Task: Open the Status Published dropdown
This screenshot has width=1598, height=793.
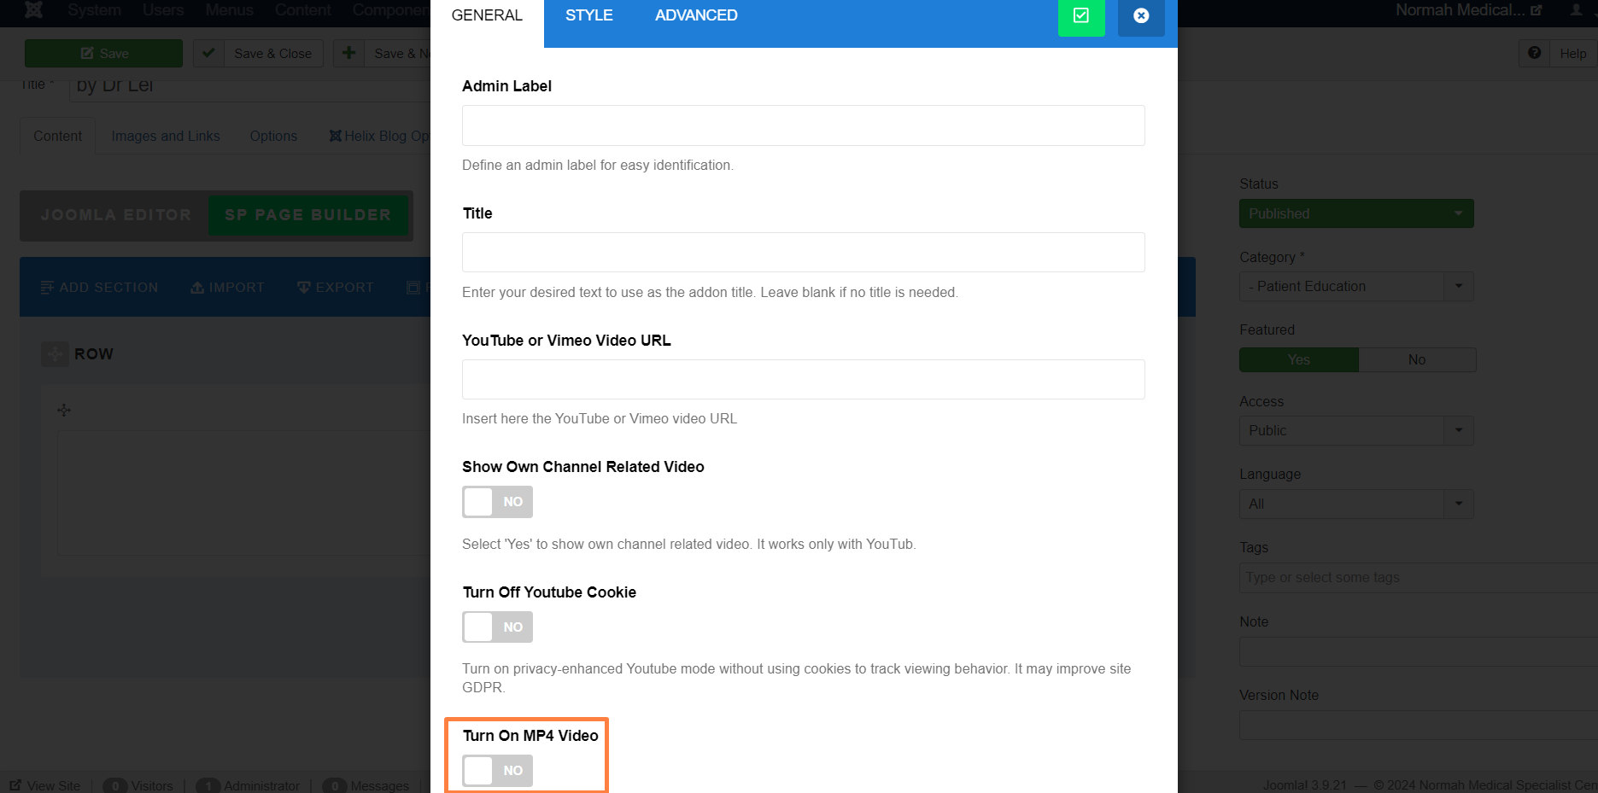Action: coord(1356,213)
